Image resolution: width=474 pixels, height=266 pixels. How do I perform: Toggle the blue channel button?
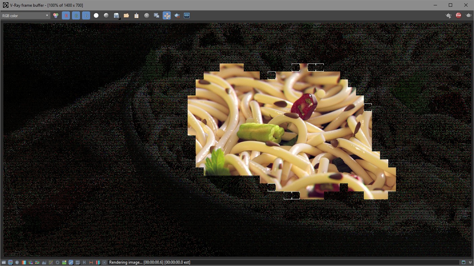(x=86, y=16)
